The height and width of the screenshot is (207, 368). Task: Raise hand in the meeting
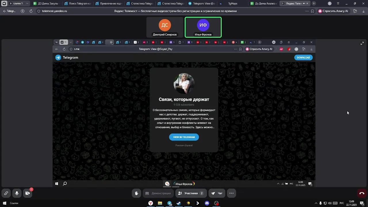click(x=137, y=193)
